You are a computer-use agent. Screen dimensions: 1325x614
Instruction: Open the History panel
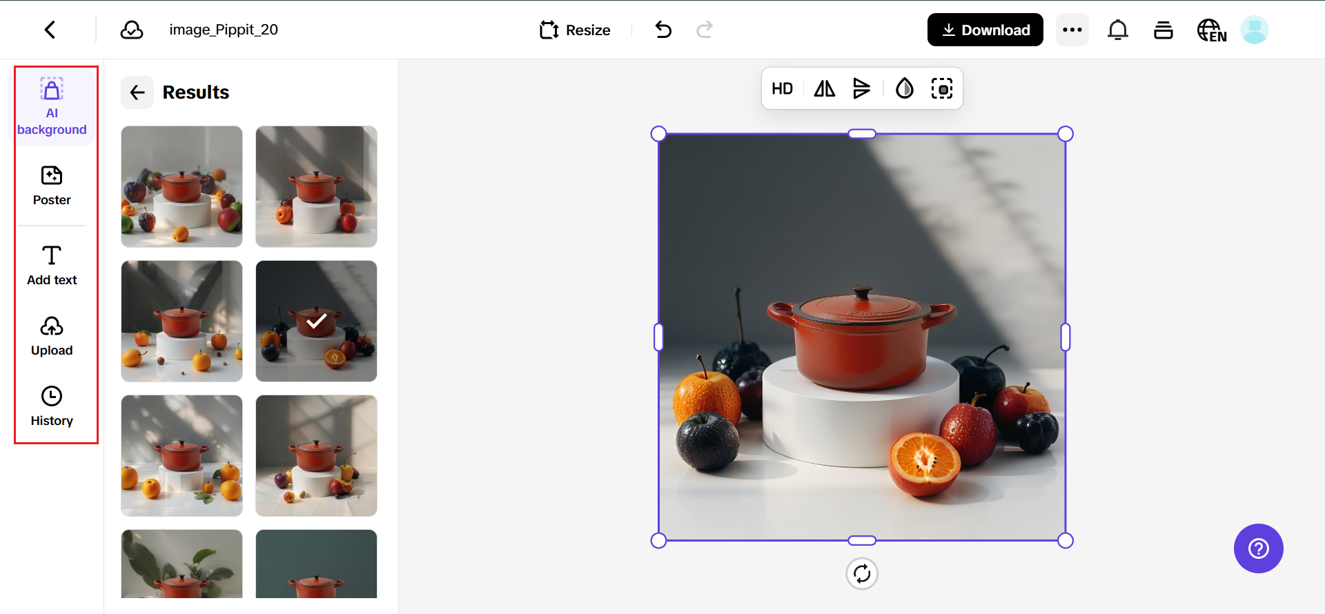coord(52,406)
